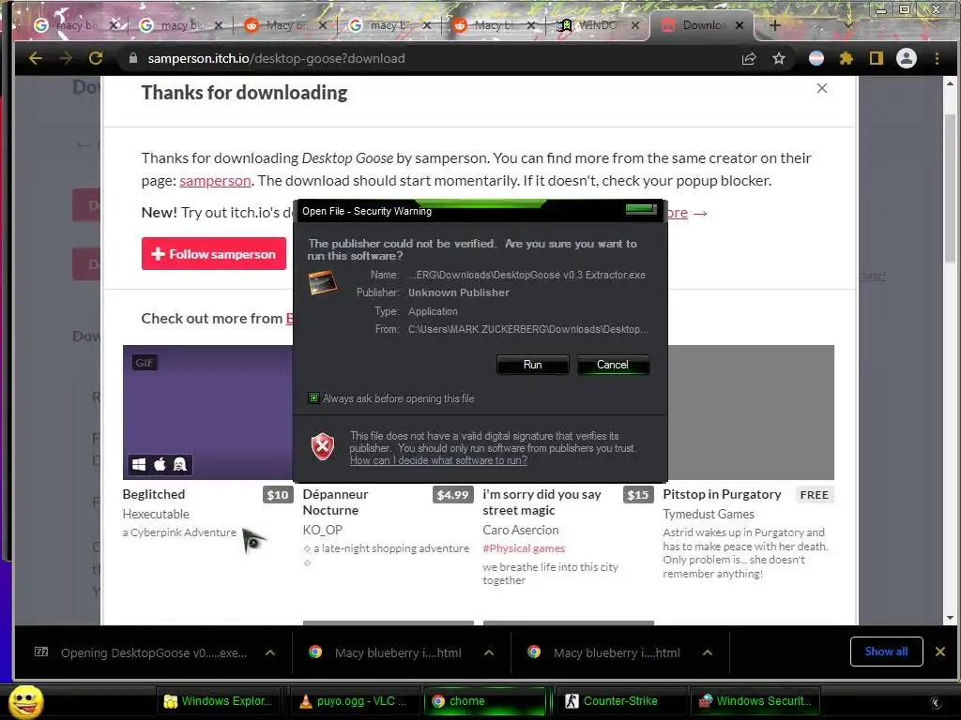The width and height of the screenshot is (961, 720).
Task: Cancel the security warning dialog
Action: [612, 365]
